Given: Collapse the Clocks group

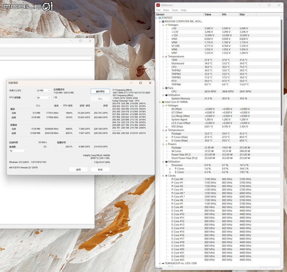Looking at the screenshot, I should [163, 176].
